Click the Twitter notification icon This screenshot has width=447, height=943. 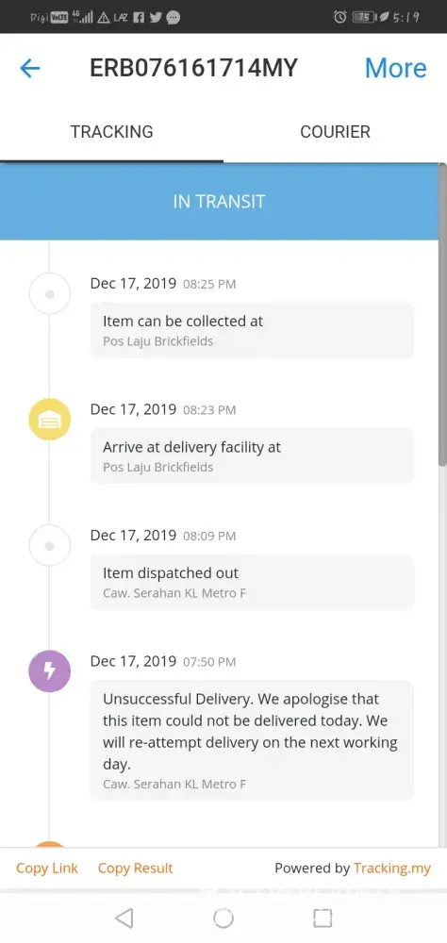156,18
